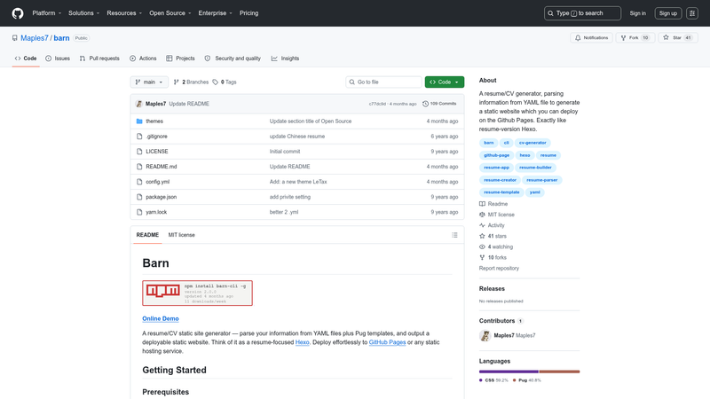Click the Maples7 avatar in commit bar
Screen dimensions: 710x399
(x=139, y=104)
